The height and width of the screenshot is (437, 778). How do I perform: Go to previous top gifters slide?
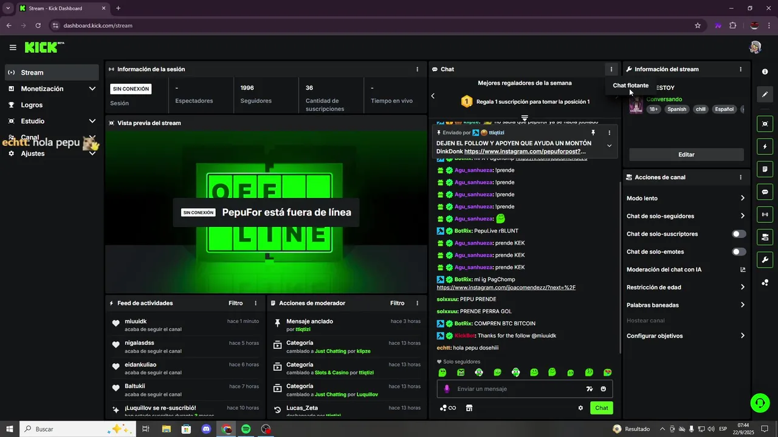click(433, 96)
